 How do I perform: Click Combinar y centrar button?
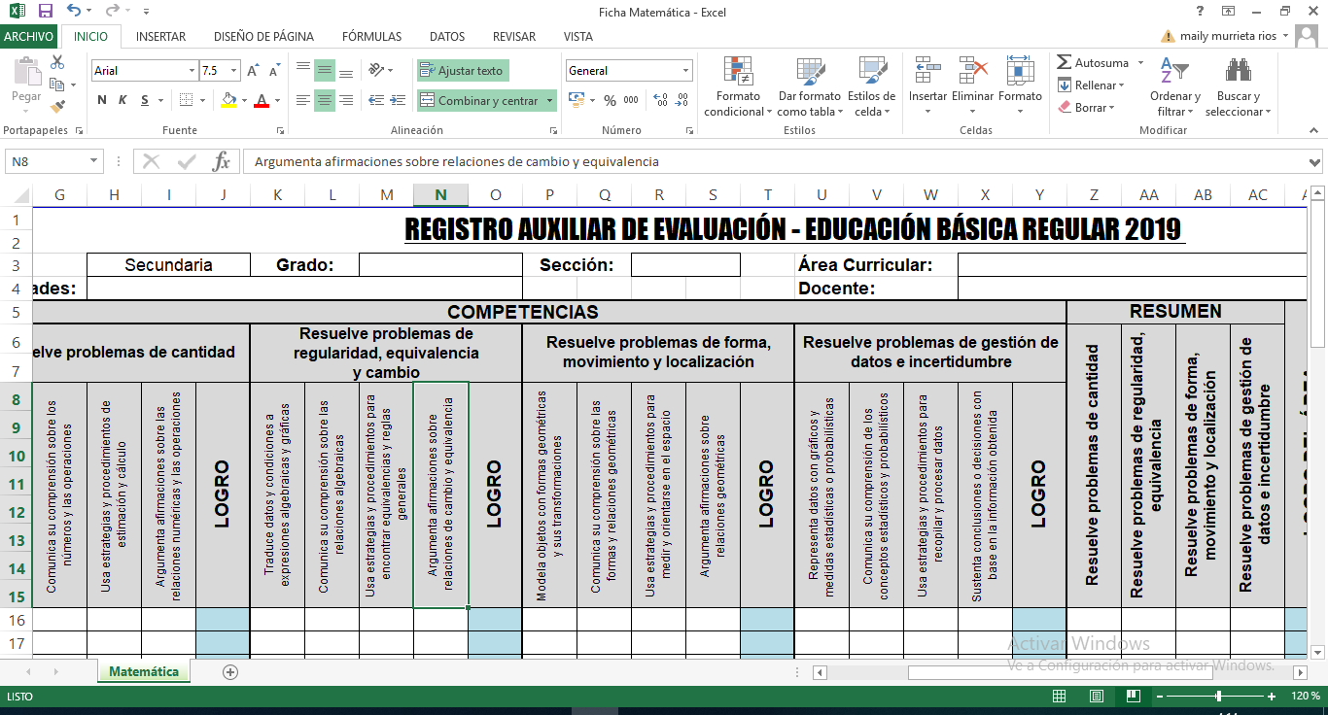[x=479, y=100]
